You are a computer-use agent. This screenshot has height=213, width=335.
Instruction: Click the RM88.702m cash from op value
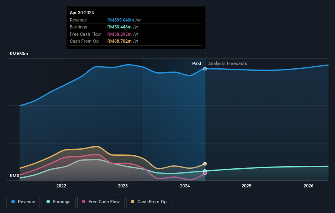pos(120,41)
